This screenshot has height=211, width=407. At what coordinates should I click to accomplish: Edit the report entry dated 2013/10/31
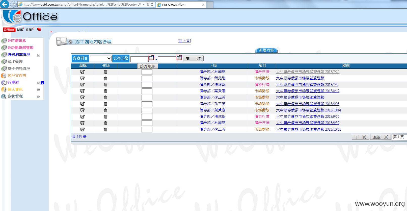point(83,129)
